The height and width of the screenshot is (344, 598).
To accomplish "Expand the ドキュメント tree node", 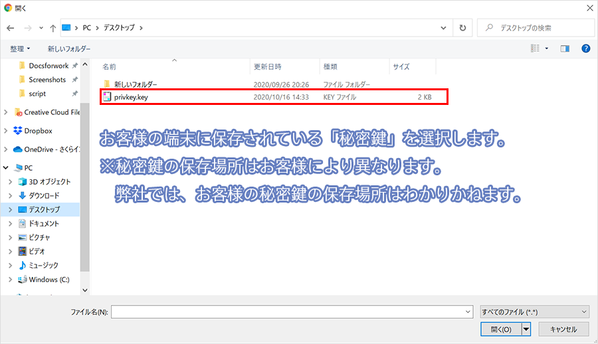I will [9, 224].
